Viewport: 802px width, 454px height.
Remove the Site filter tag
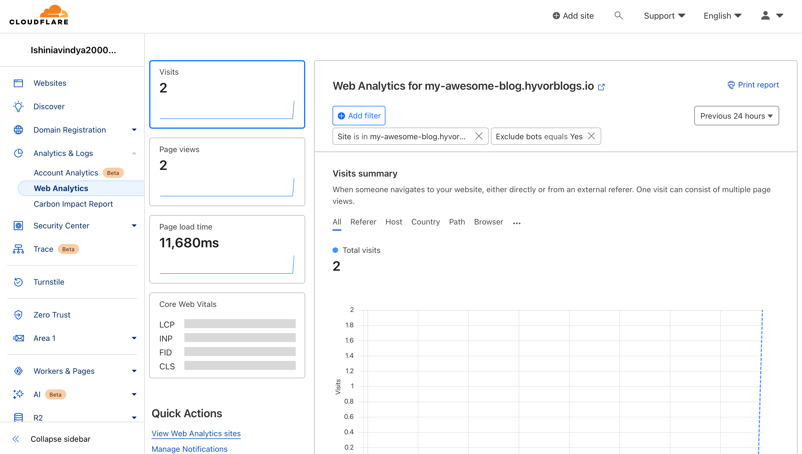click(478, 136)
